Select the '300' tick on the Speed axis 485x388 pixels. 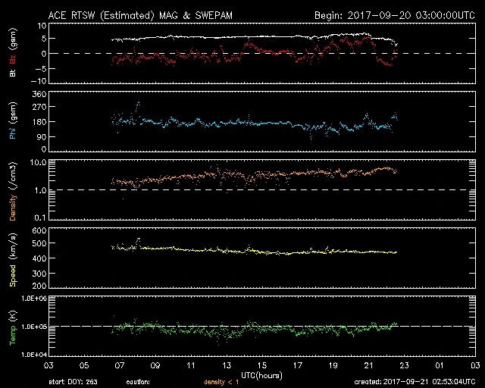(39, 274)
